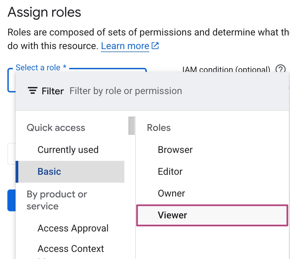Click the Quick access section header
290x259 pixels.
[56, 128]
